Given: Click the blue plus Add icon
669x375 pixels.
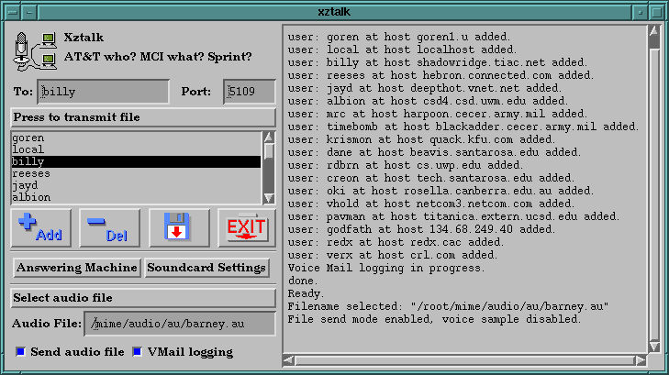Looking at the screenshot, I should [40, 227].
